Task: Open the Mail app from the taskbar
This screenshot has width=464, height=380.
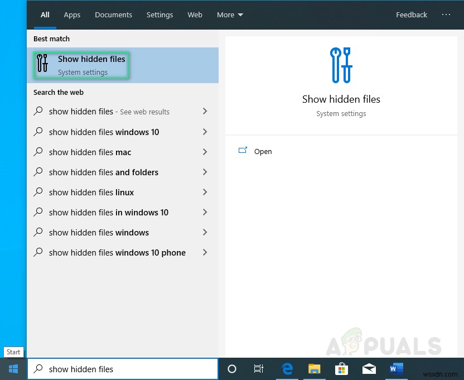Action: 369,369
